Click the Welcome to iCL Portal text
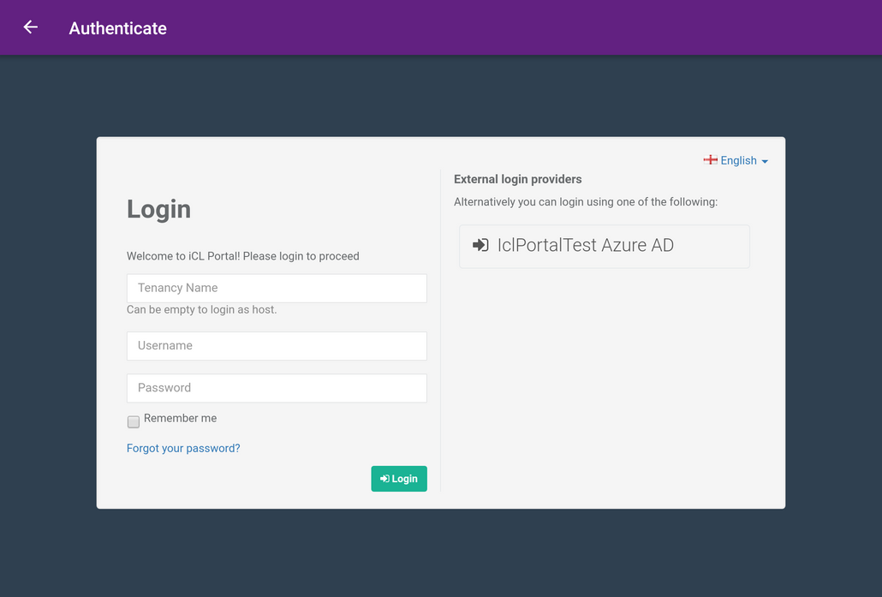The height and width of the screenshot is (597, 882). point(242,256)
